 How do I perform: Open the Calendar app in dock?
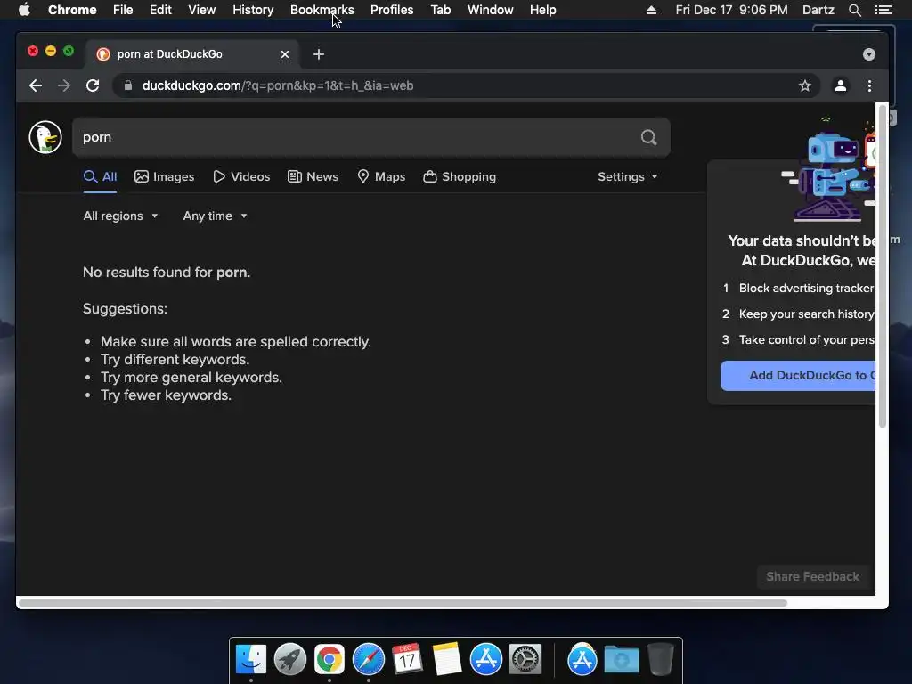tap(407, 659)
